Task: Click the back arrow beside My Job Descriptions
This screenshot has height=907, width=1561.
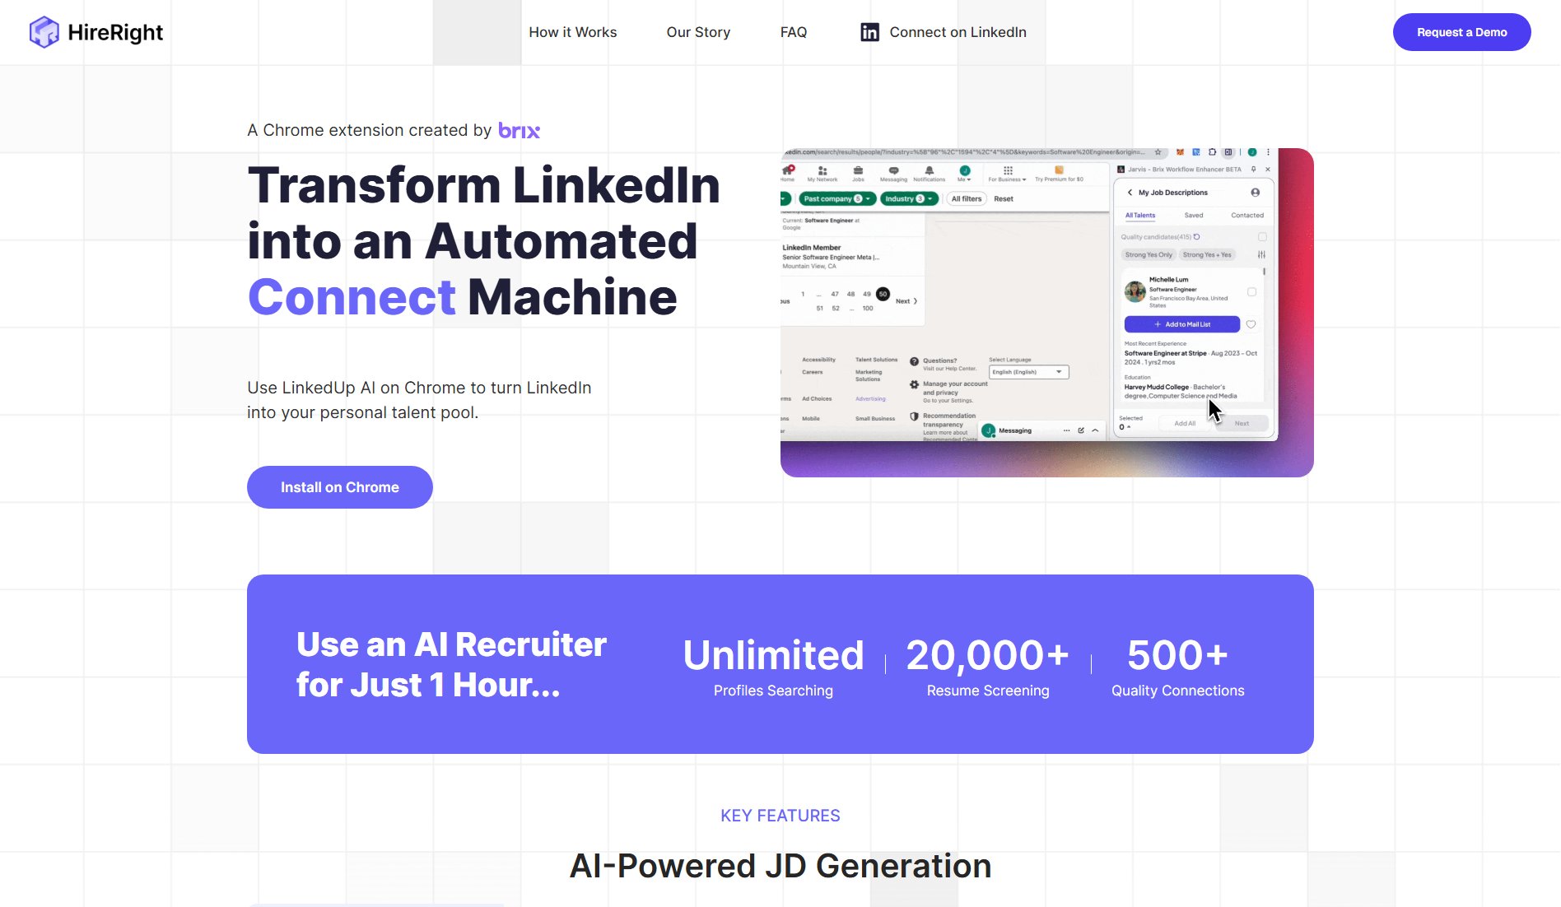Action: [1130, 193]
